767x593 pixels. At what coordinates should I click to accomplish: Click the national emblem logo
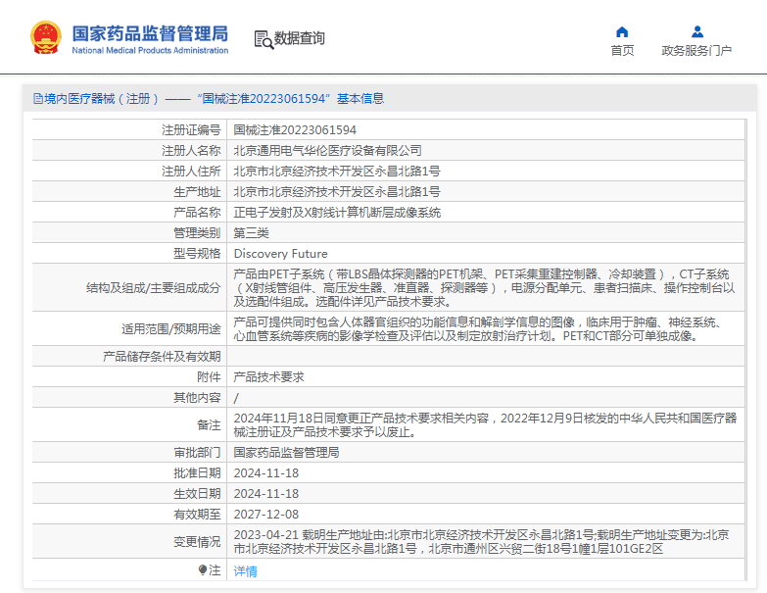coord(46,37)
